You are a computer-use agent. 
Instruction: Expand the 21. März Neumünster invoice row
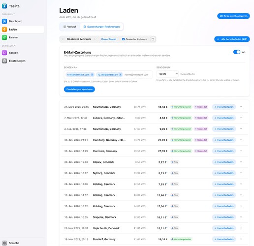point(241,107)
